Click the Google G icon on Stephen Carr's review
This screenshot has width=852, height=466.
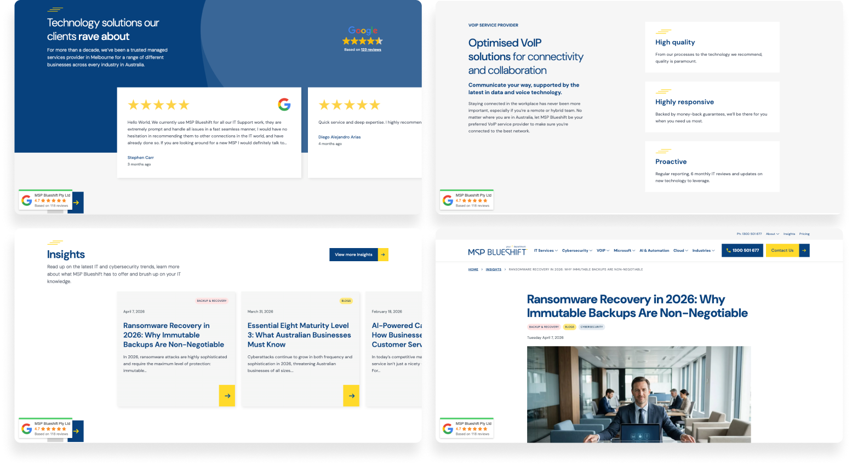coord(284,104)
